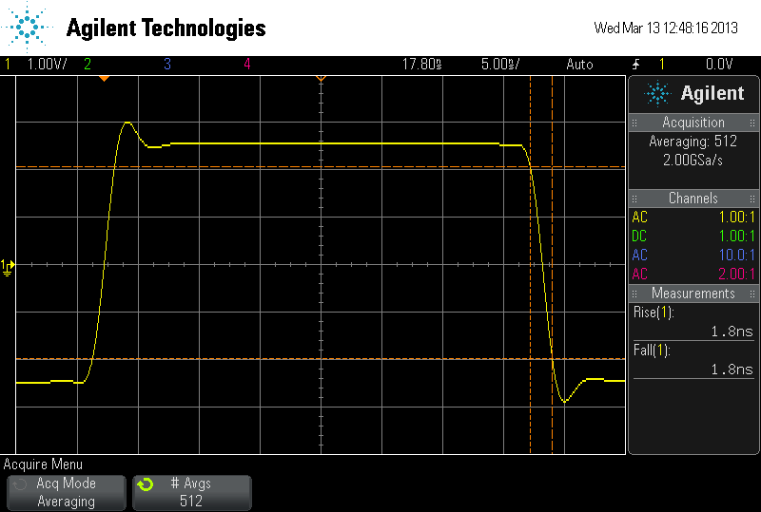
Task: Click the Averaging: 512 readout
Action: click(693, 142)
